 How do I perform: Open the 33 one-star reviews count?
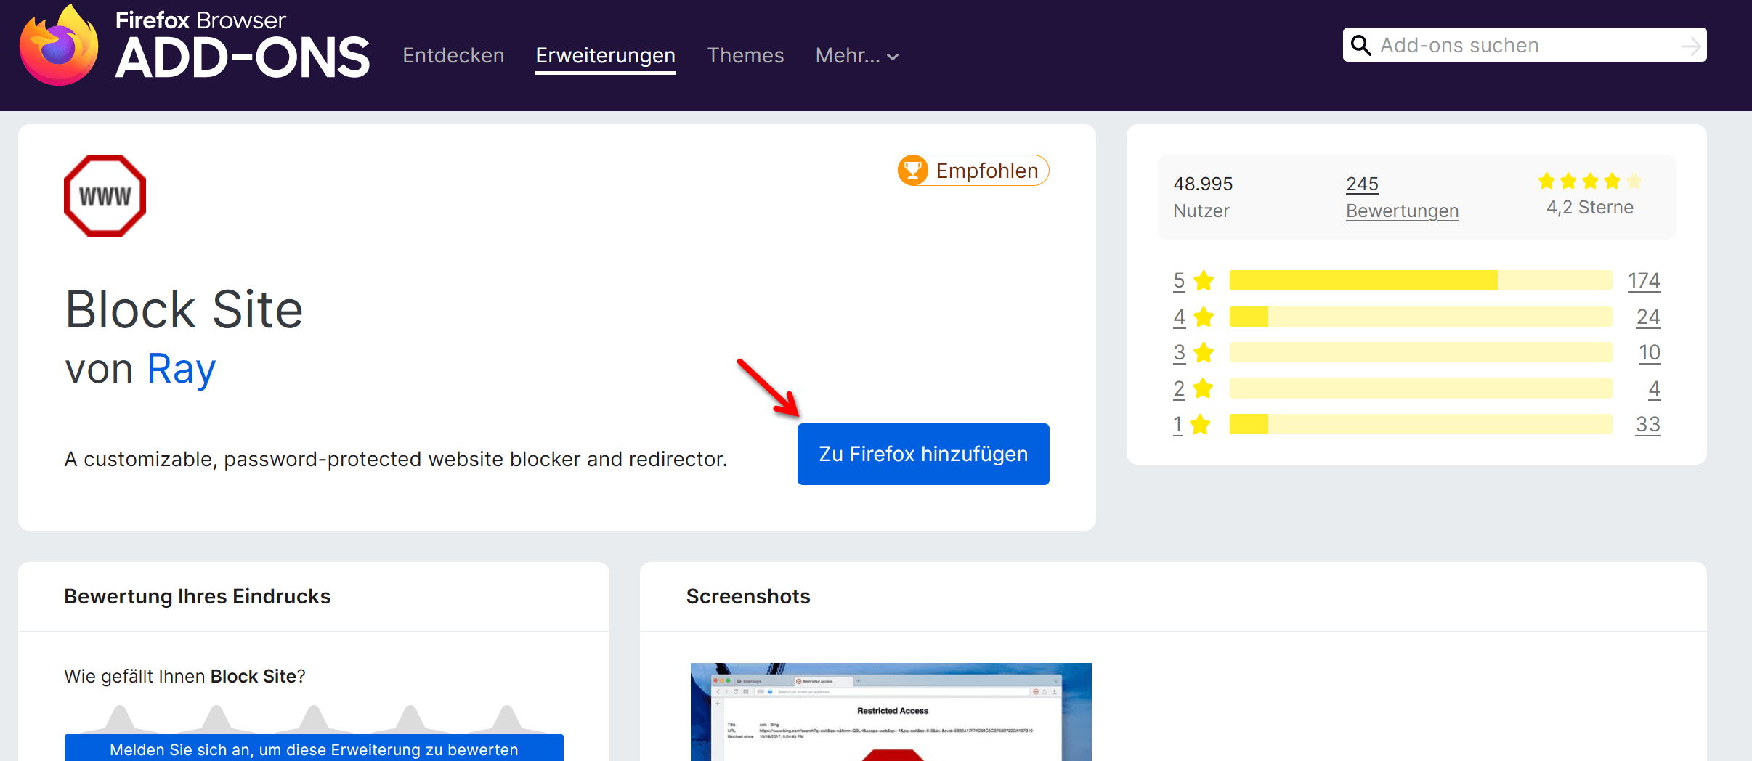coord(1648,424)
